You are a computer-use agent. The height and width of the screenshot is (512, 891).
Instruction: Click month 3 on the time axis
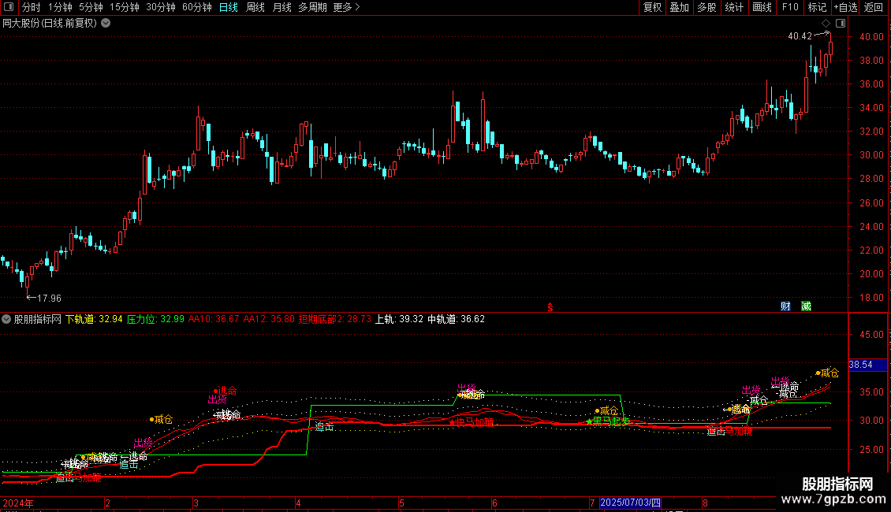click(196, 503)
